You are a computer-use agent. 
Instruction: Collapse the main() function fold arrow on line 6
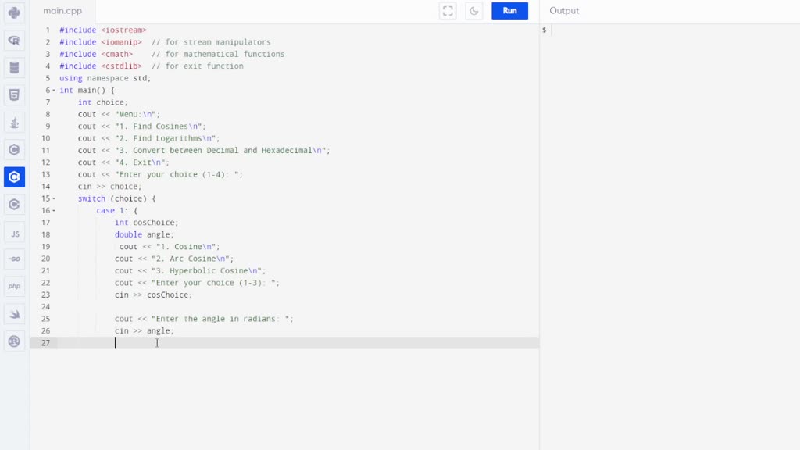point(54,91)
